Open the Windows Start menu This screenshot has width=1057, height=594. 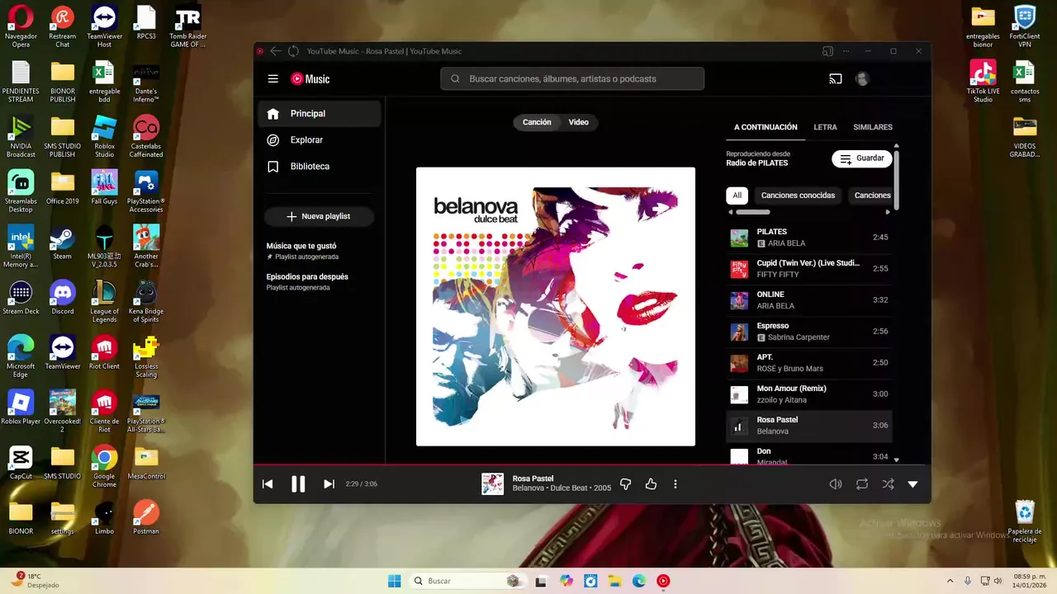point(395,581)
